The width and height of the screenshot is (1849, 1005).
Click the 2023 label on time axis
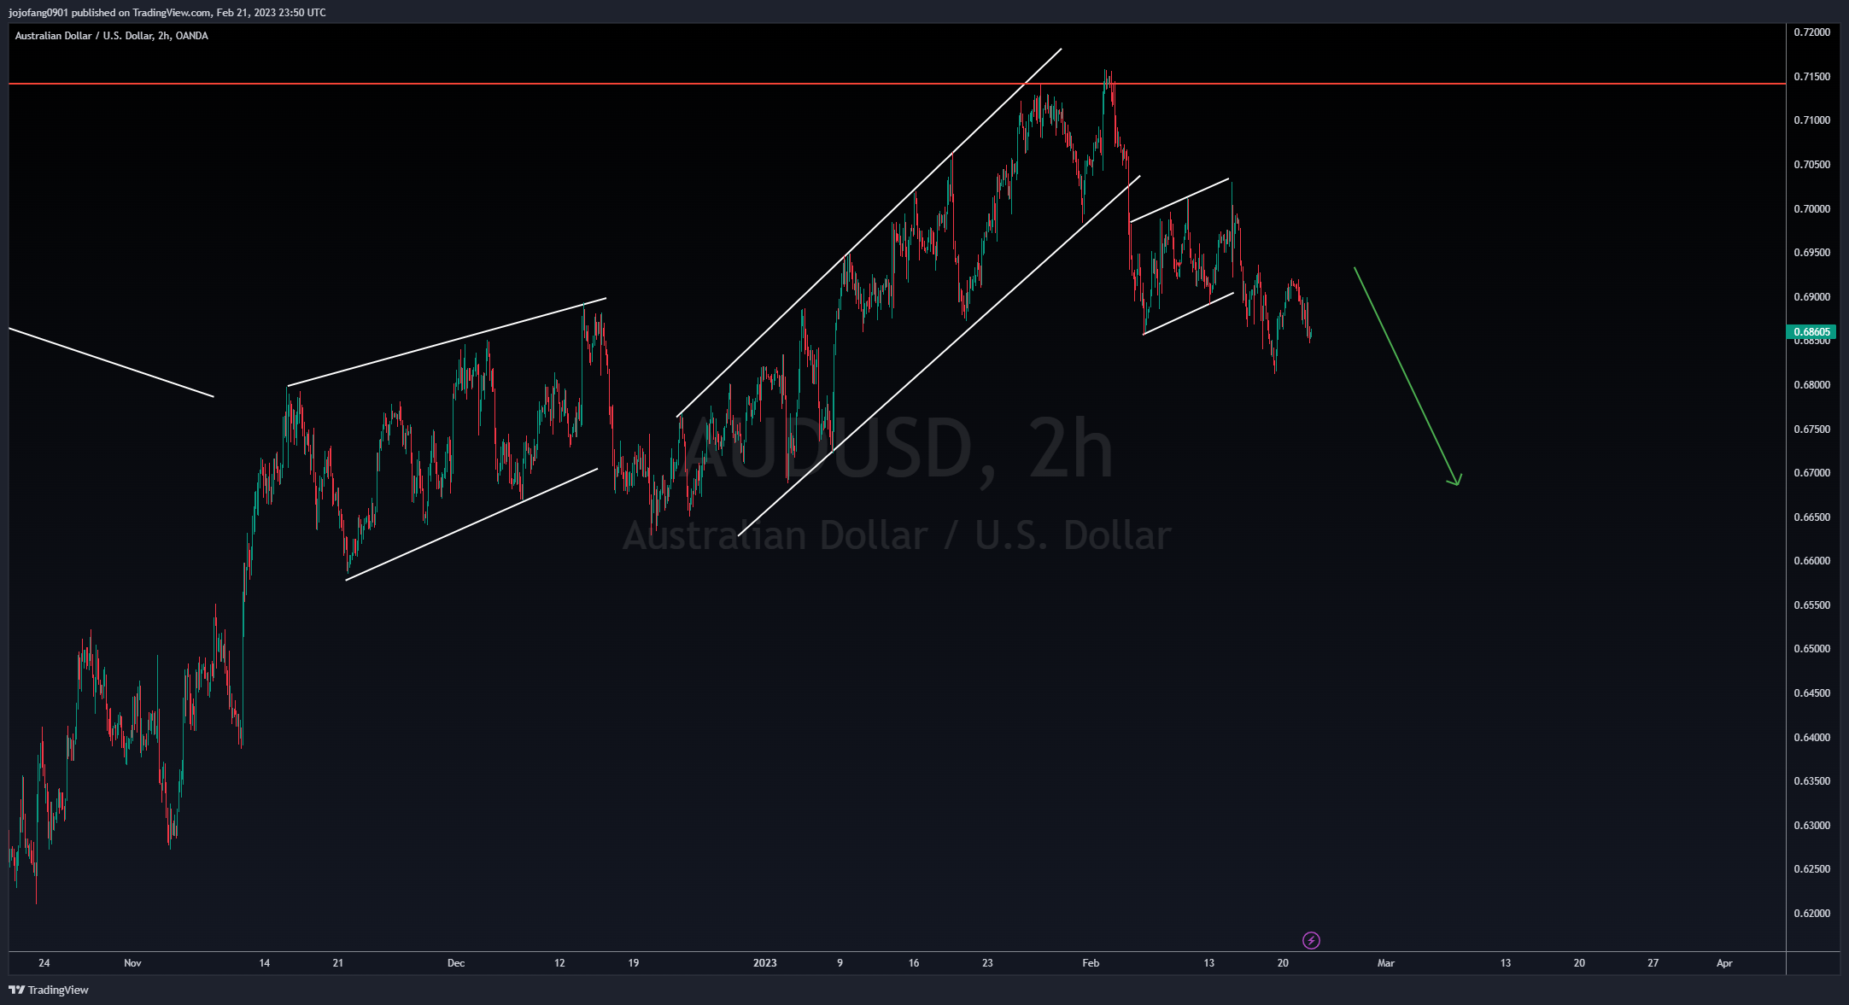pos(765,963)
